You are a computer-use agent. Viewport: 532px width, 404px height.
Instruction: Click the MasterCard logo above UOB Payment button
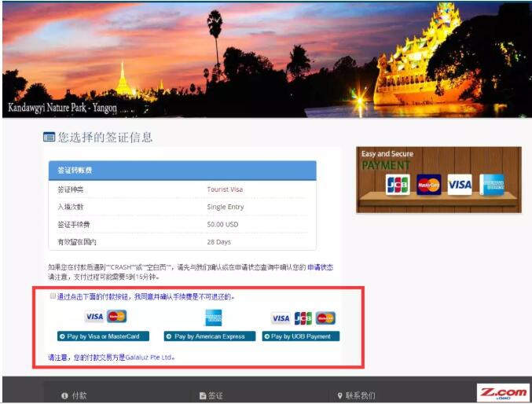325,318
